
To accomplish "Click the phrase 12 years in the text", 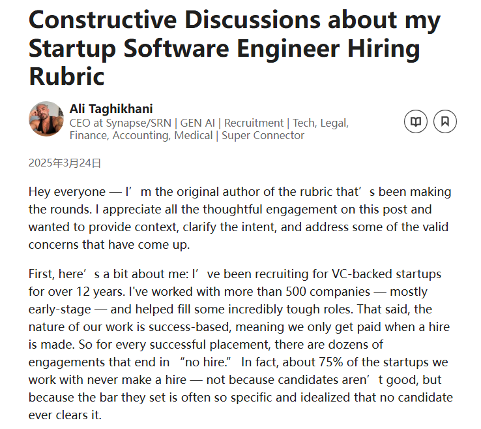I will (x=100, y=292).
